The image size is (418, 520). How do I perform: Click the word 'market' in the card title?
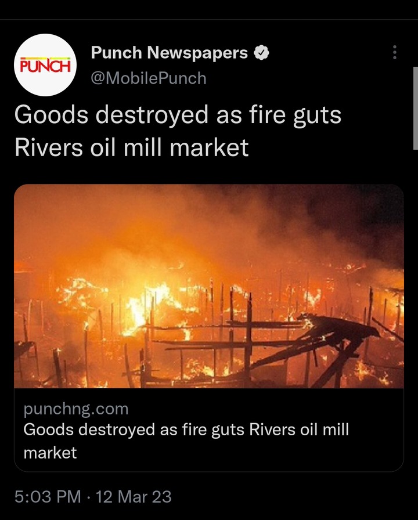pyautogui.click(x=50, y=453)
